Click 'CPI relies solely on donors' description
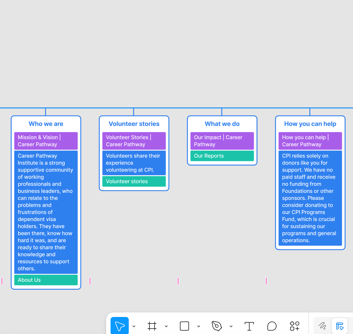 coord(310,198)
